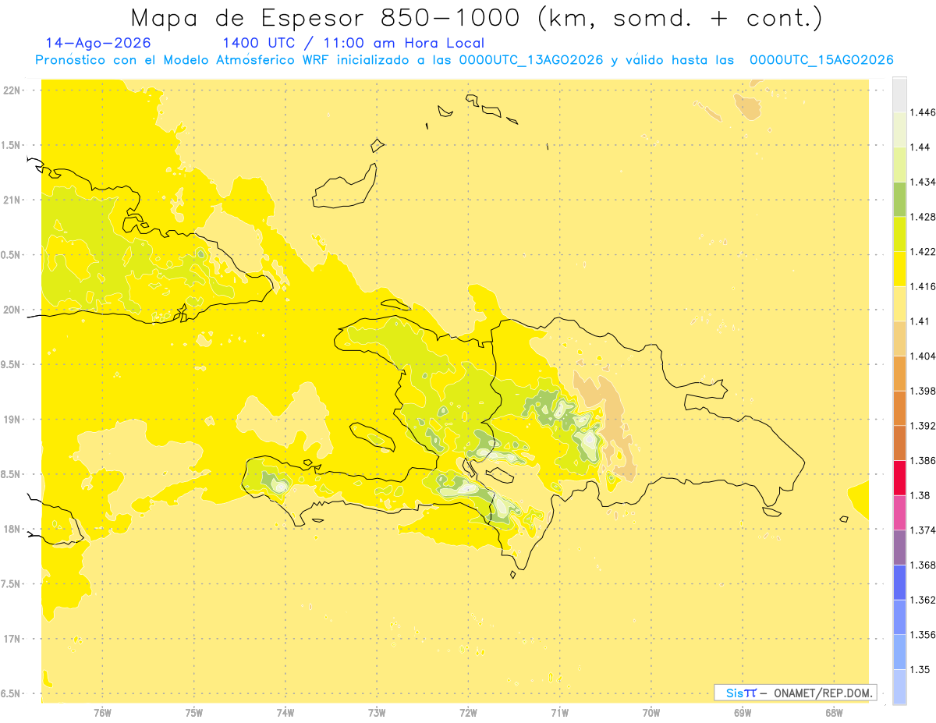
Task: Click the longitude label 73W
Action: (x=377, y=713)
